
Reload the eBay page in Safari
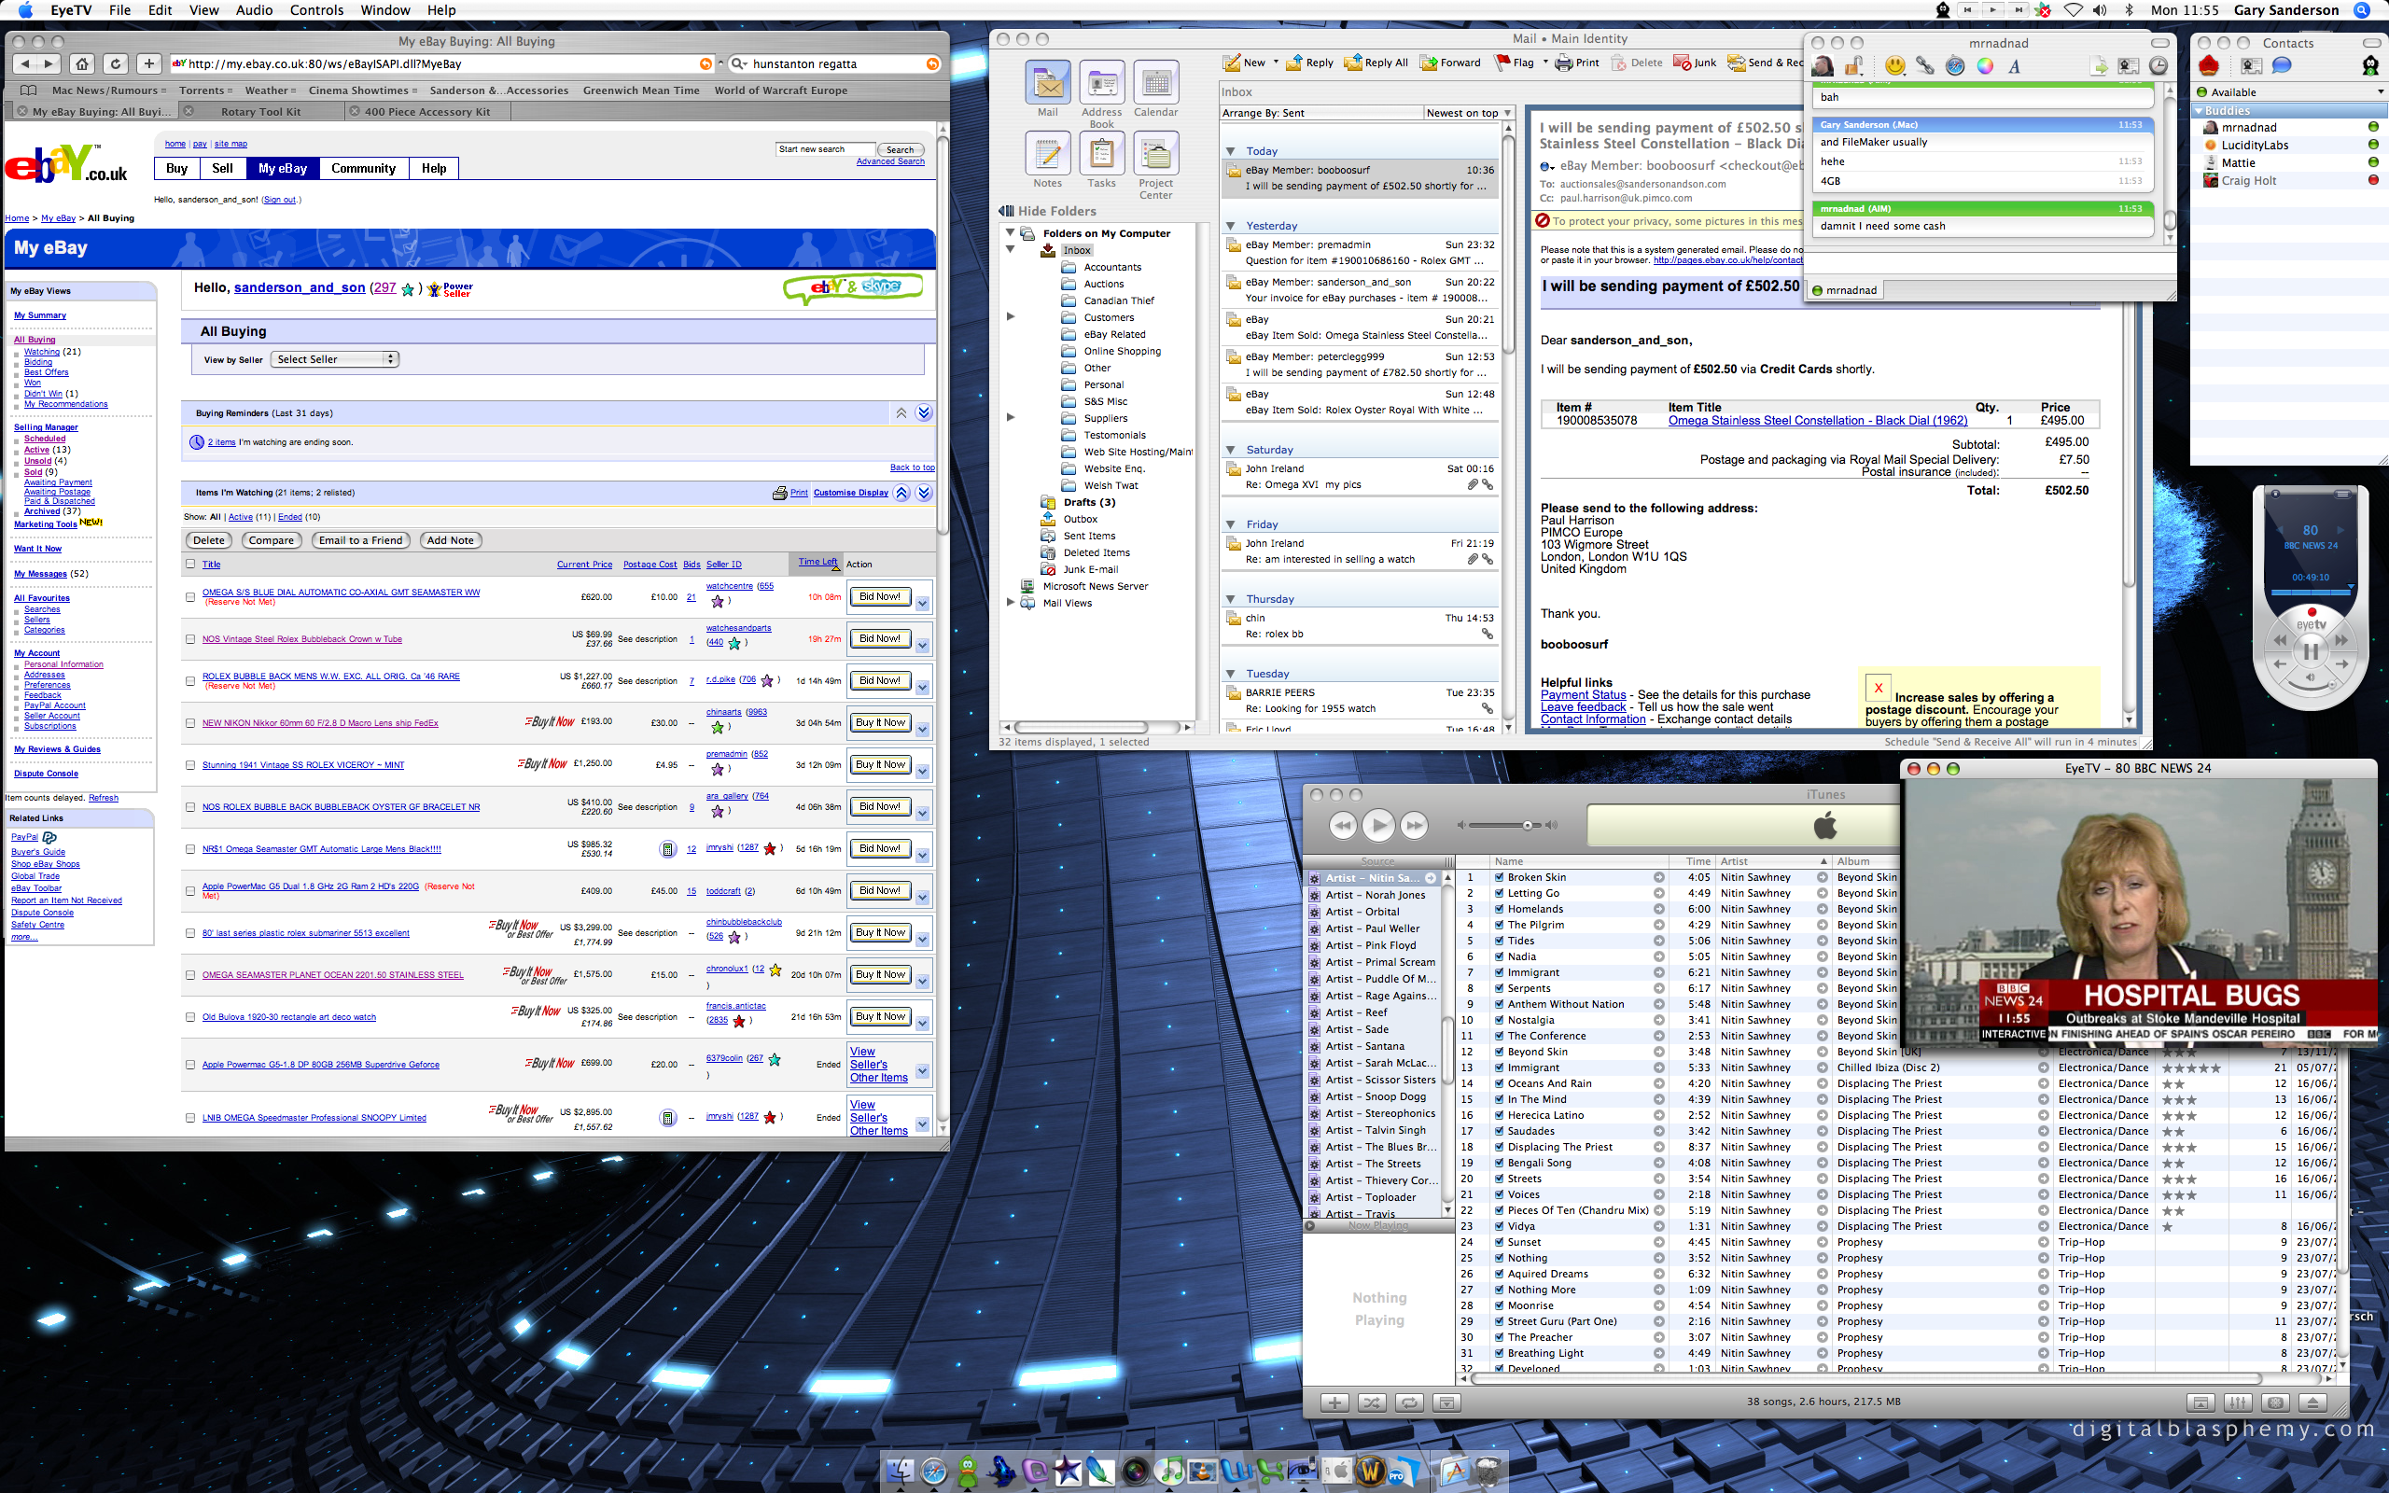[x=116, y=64]
